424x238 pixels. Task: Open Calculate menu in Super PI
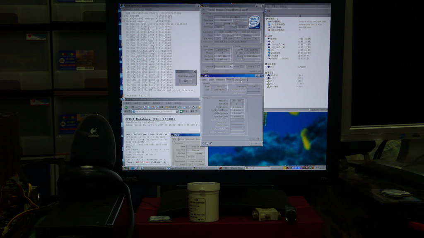pyautogui.click(x=127, y=9)
